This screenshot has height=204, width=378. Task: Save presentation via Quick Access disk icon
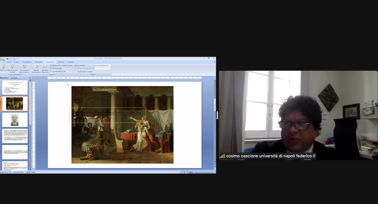coord(7,58)
